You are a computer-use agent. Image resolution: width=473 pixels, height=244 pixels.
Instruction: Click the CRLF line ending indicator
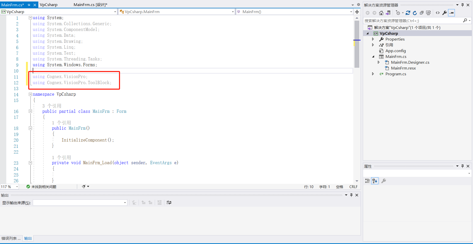[353, 187]
